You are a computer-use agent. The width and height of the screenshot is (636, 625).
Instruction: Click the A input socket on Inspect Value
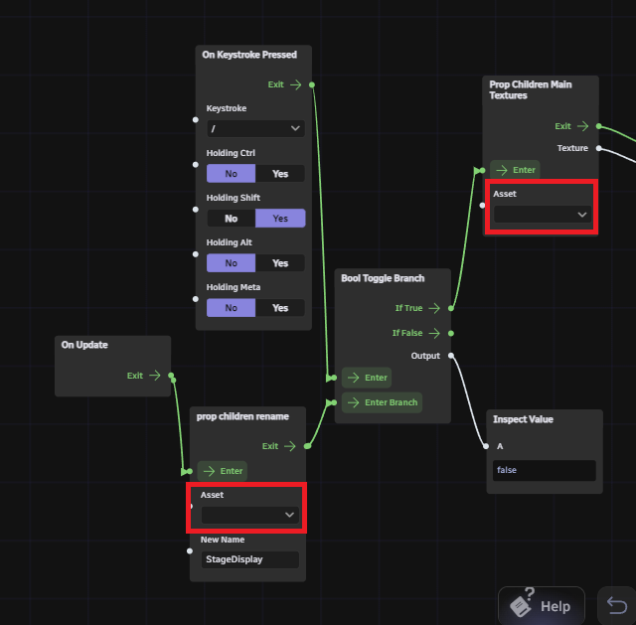tap(486, 446)
